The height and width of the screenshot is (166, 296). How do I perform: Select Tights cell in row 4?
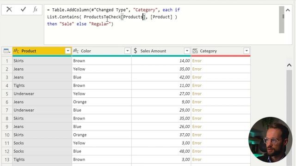pos(42,85)
